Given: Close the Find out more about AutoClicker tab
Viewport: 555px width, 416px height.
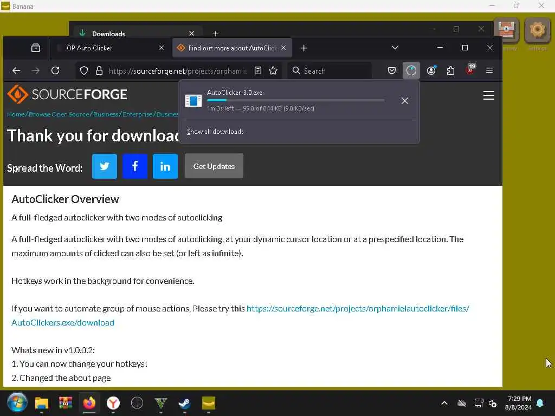Looking at the screenshot, I should (283, 48).
